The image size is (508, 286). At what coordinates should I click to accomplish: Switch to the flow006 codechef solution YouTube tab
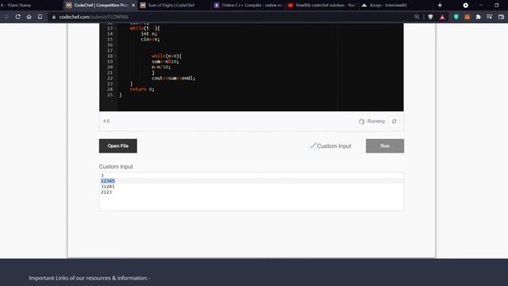click(x=321, y=6)
